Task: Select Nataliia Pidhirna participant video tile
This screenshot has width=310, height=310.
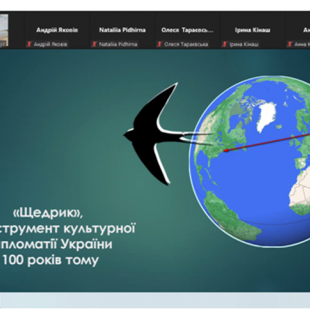Action: 122,30
